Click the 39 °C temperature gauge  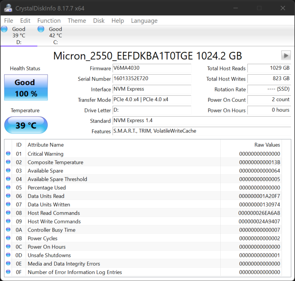tap(26, 125)
